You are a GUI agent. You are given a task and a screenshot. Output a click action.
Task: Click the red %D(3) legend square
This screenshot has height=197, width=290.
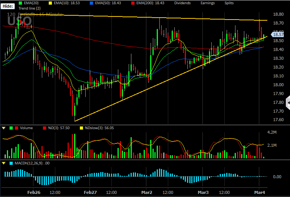coord(45,128)
